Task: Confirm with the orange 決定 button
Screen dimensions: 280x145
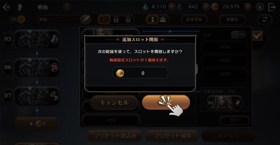Action: [166, 102]
